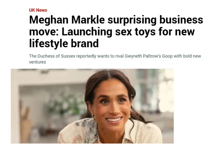The width and height of the screenshot is (213, 151).
Task: Click the word "ventures" under the headline
Action: point(38,62)
